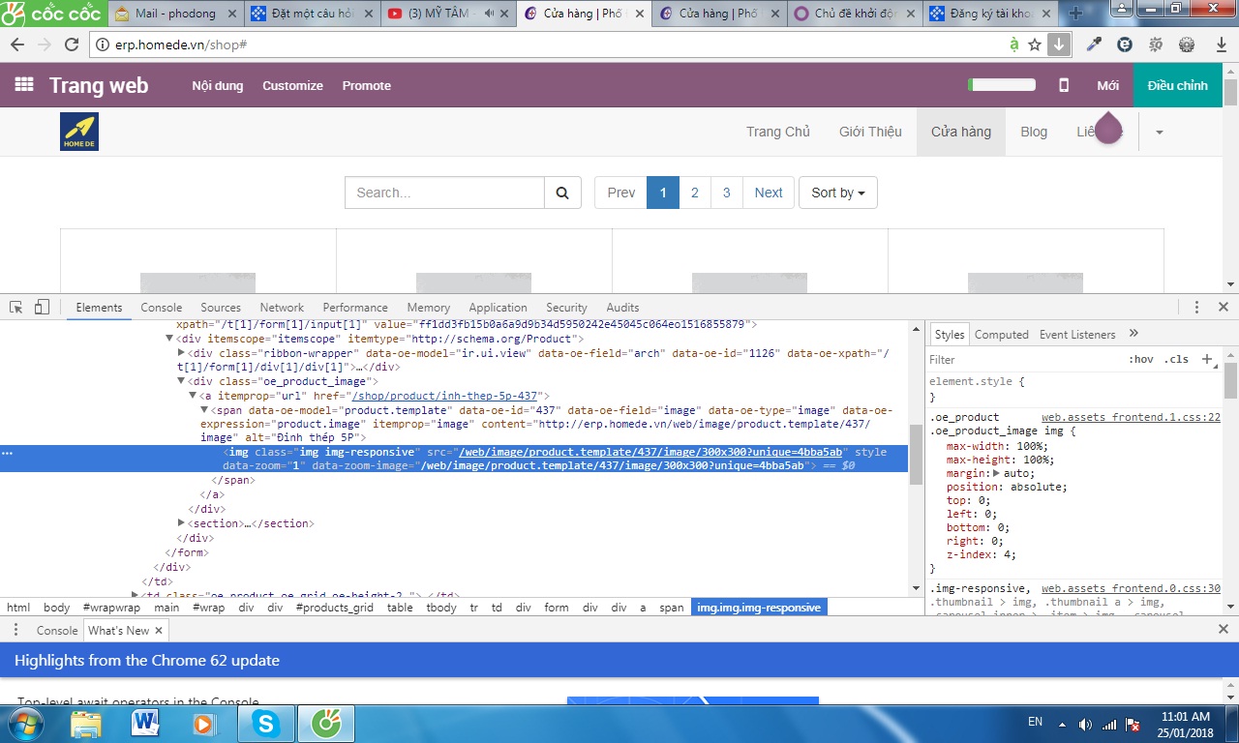Open Skype from the Windows taskbar
Screen dimensions: 1239x743
[264, 723]
